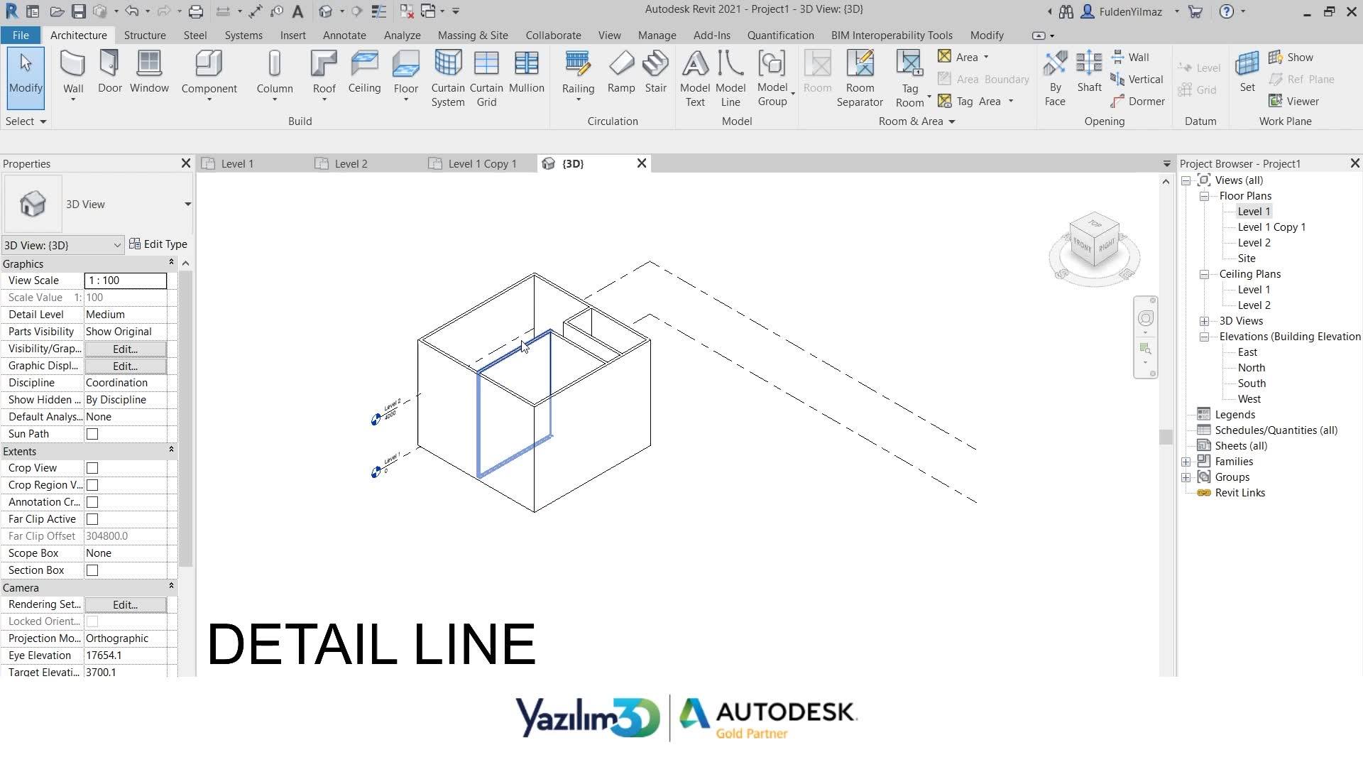This screenshot has height=767, width=1363.
Task: Select Site in Floor Plans tree
Action: 1247,259
